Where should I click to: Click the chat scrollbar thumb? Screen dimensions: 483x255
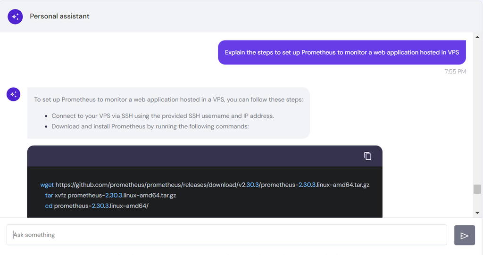[477, 189]
